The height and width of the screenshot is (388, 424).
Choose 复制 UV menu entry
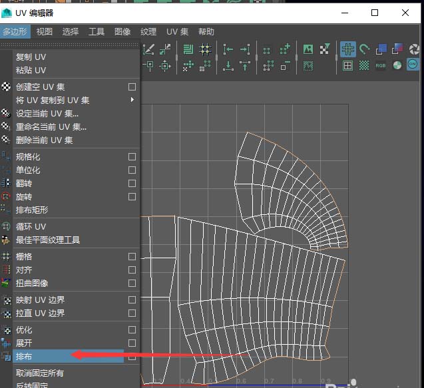[x=31, y=57]
